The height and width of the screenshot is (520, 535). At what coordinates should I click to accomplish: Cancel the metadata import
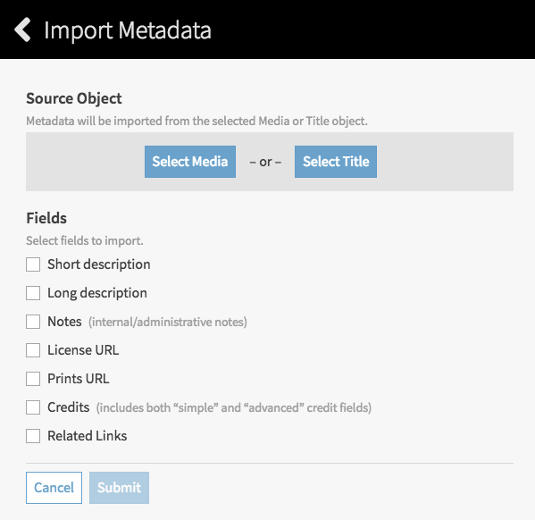[54, 488]
